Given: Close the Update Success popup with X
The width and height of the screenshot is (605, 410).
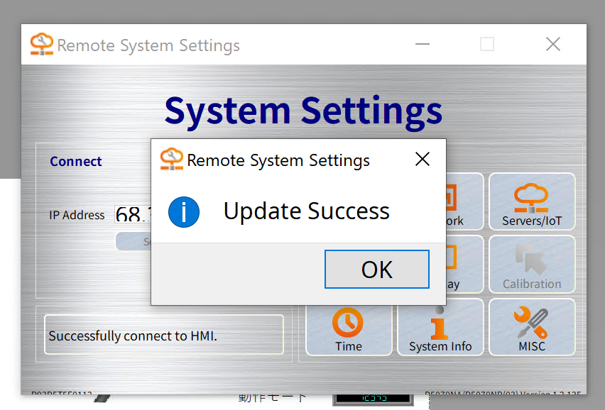Looking at the screenshot, I should coord(423,160).
